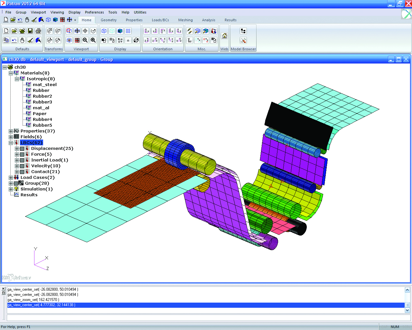
Task: Click the Print icon in Defaults group
Action: point(38,31)
